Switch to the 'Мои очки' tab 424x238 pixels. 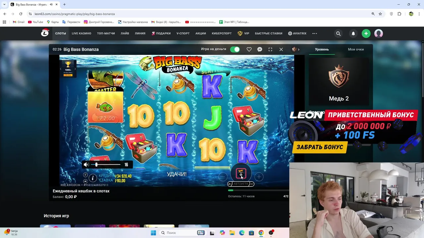click(356, 49)
